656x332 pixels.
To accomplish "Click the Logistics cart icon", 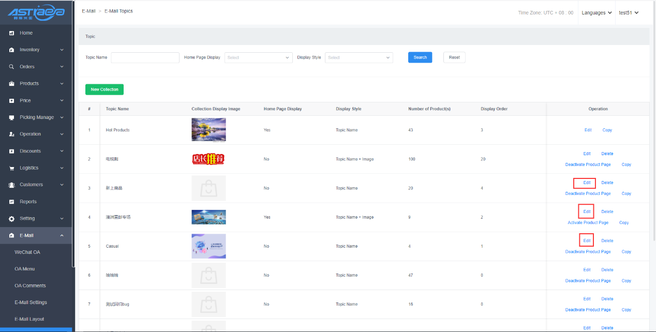I will coord(11,168).
